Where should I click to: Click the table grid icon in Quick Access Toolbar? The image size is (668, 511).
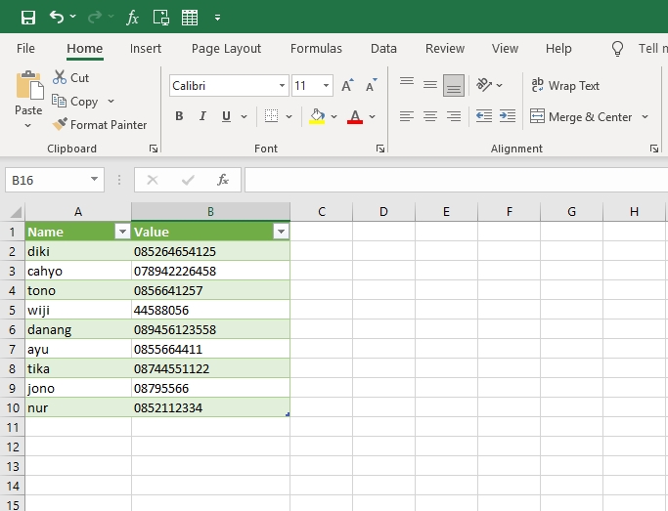click(190, 18)
